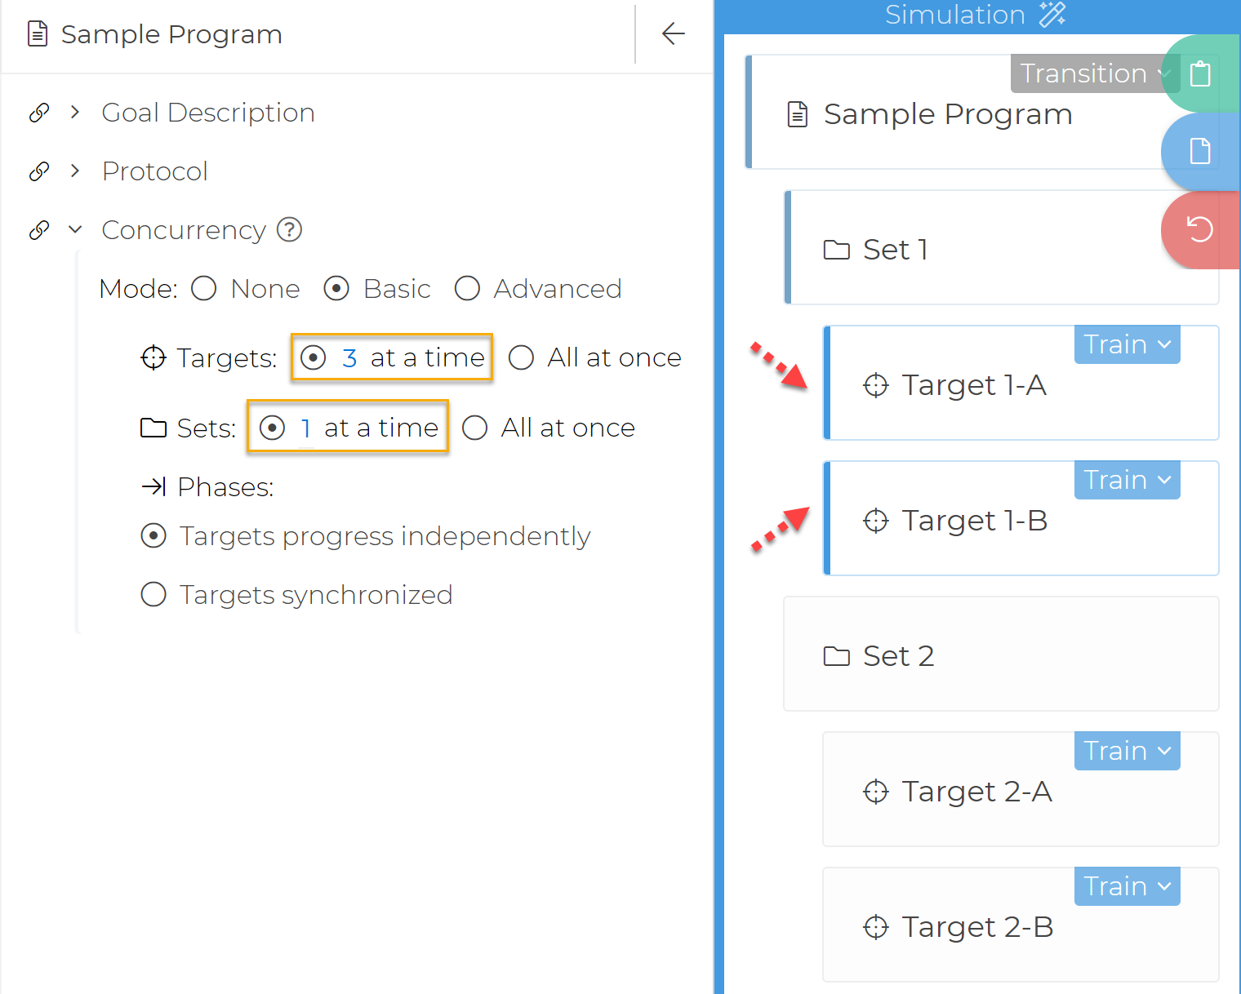Image resolution: width=1241 pixels, height=994 pixels.
Task: Select Target 2-B in the simulation list
Action: tap(976, 927)
